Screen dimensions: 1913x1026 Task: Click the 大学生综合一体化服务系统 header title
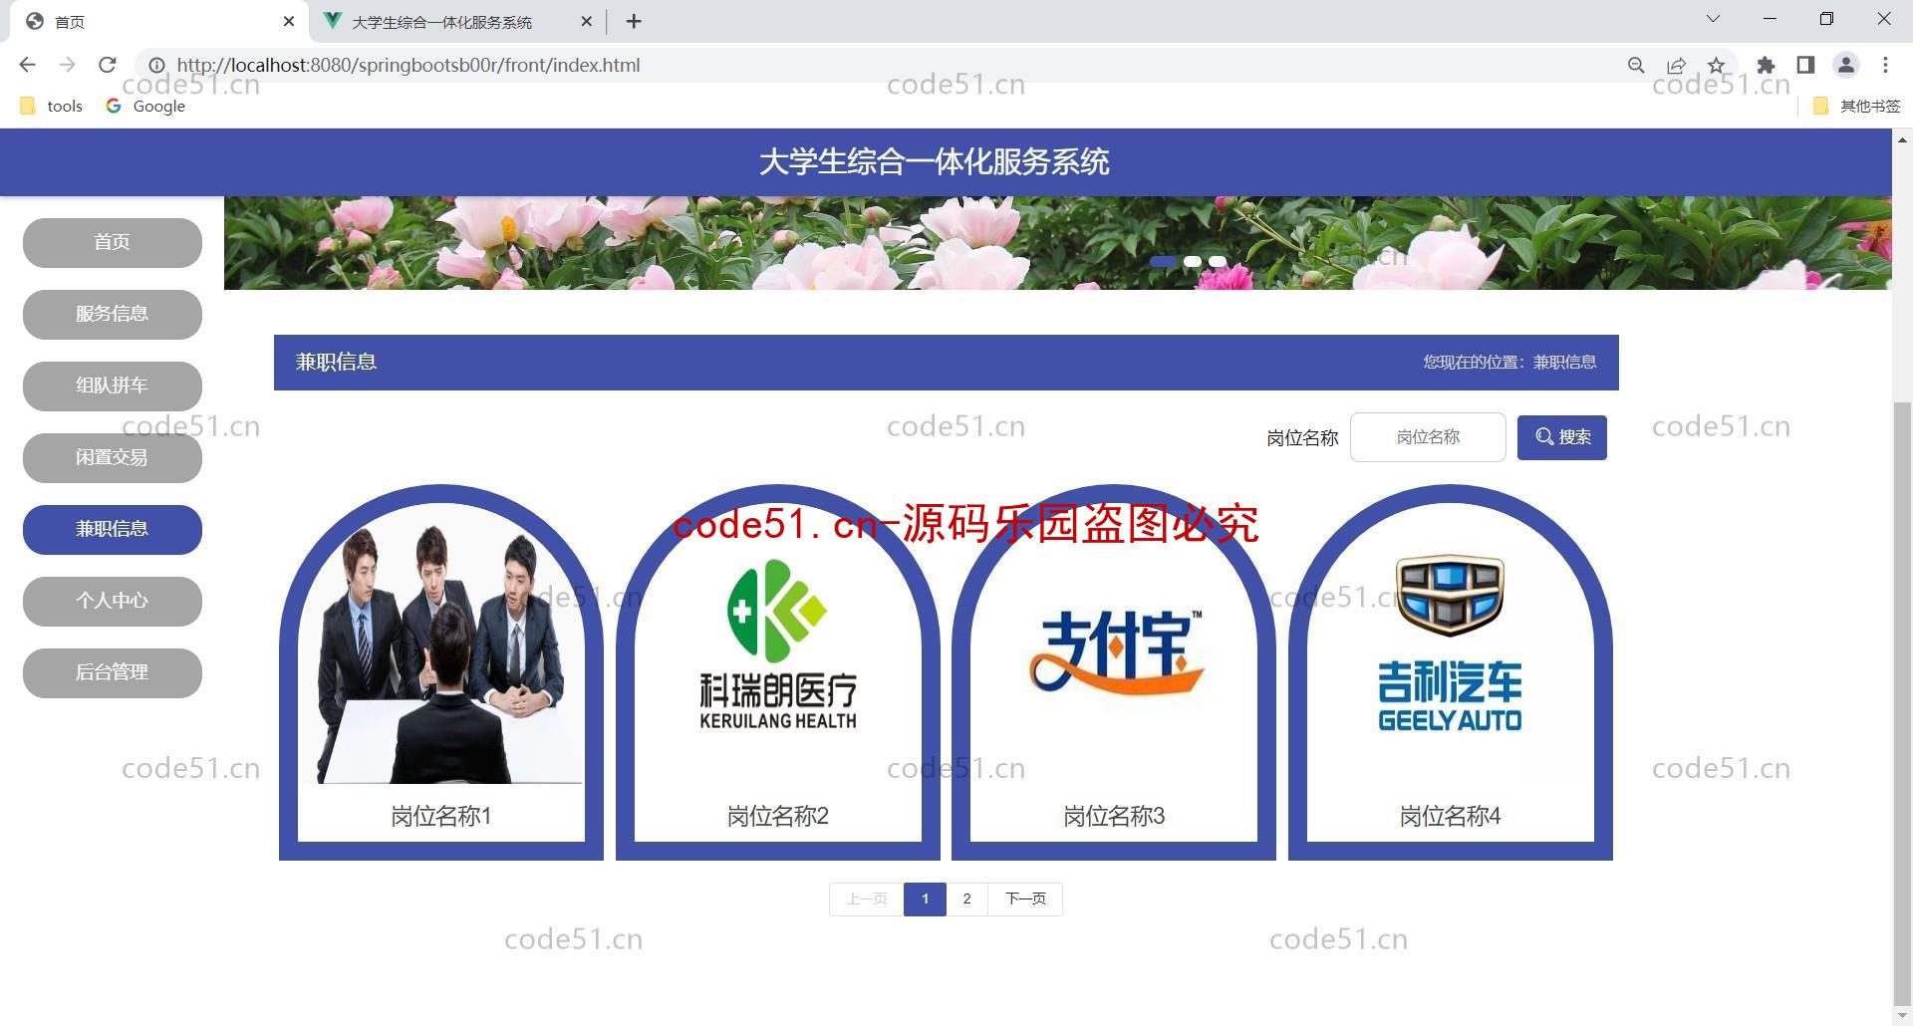[934, 162]
